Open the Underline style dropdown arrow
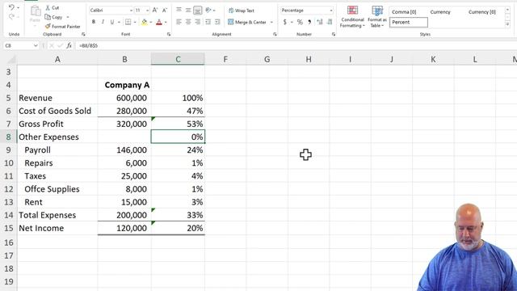Viewport: 517px width, 291px height. point(119,22)
